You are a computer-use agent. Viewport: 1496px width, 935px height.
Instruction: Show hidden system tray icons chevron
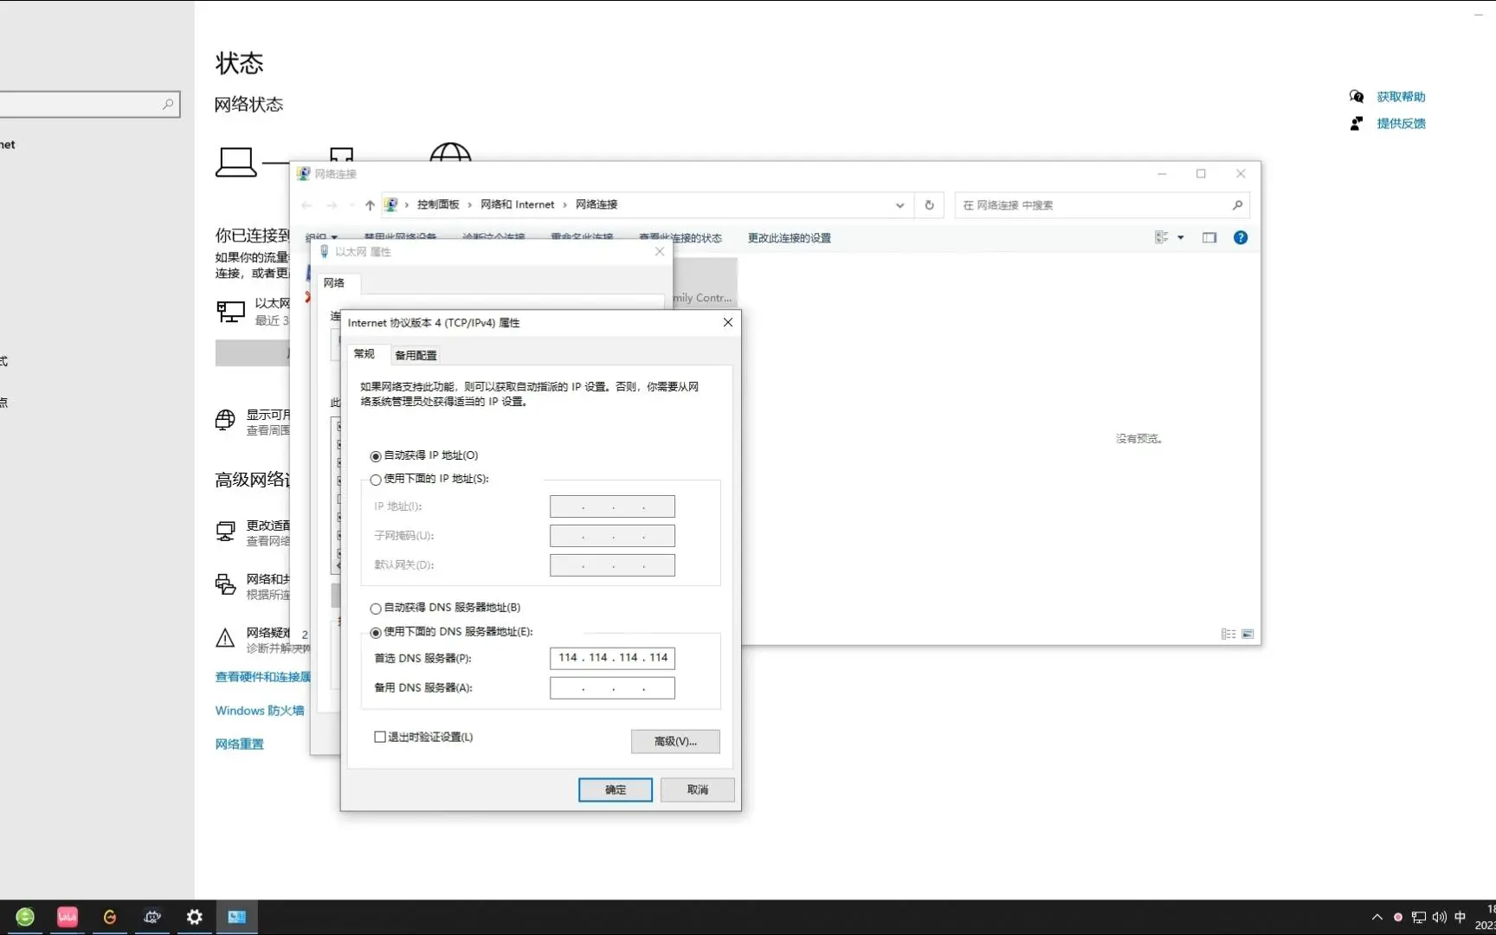1377,917
